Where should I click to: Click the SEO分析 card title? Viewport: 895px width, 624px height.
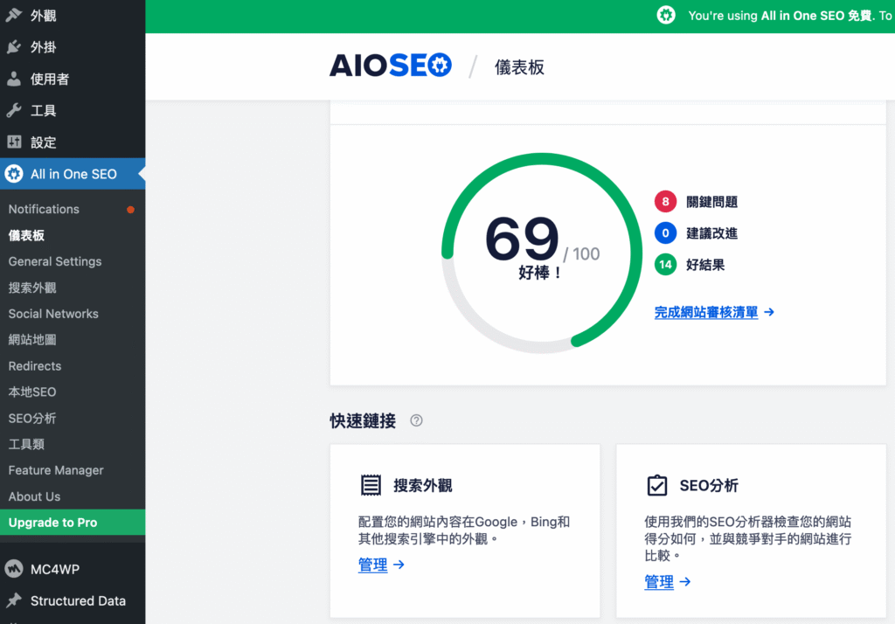coord(709,486)
